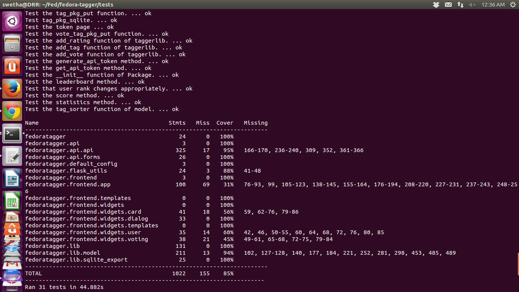Screen dimensions: 519x292
Task: Launch LibreOffice Calc spreadsheet
Action: tap(12, 200)
